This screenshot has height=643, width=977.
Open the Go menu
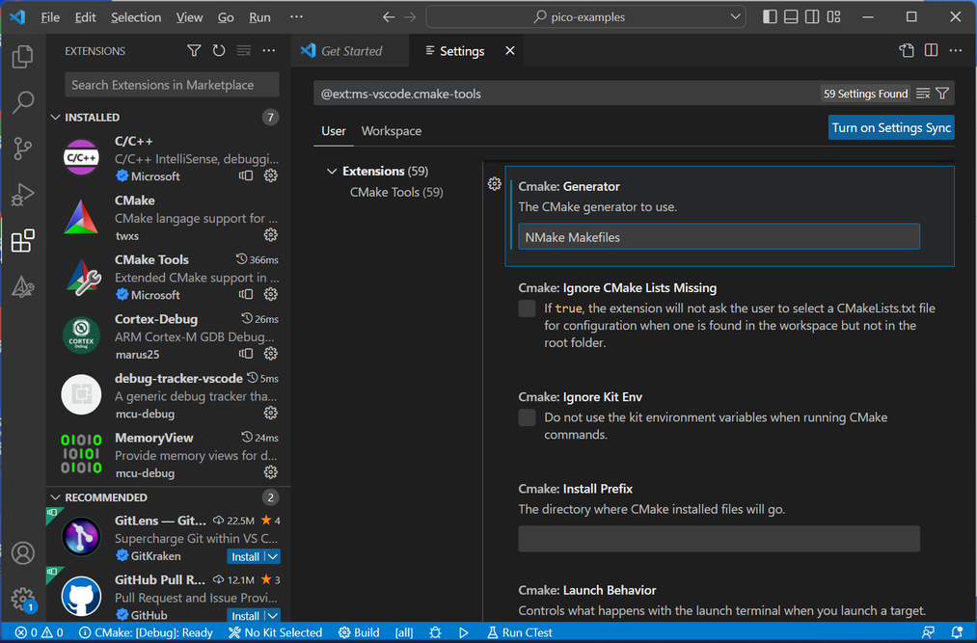pyautogui.click(x=226, y=17)
